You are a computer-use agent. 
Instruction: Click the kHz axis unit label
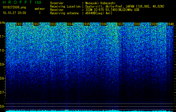click(x=3, y=23)
